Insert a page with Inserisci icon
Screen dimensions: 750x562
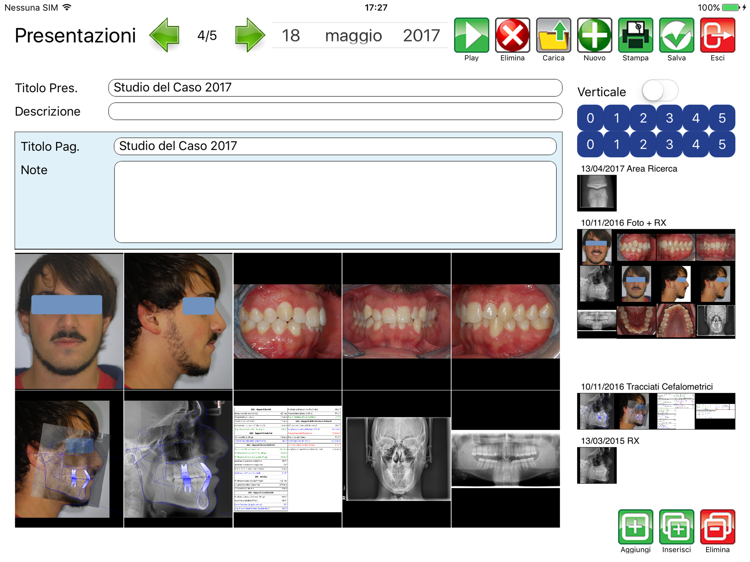[x=676, y=526]
